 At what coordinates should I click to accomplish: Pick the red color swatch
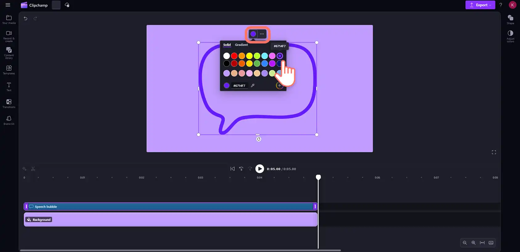click(234, 56)
